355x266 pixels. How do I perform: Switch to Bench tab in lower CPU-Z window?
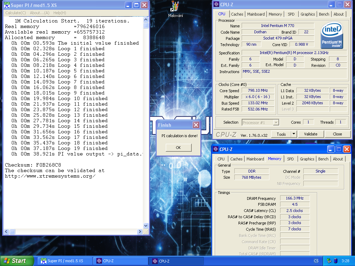click(x=323, y=159)
